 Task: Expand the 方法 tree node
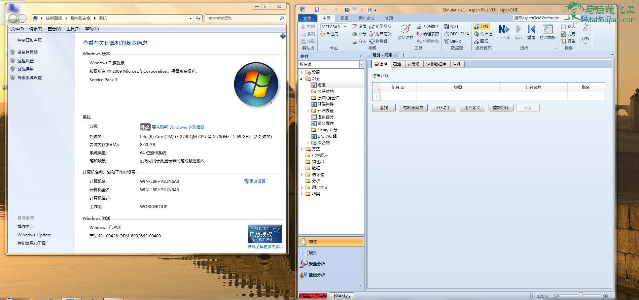302,149
